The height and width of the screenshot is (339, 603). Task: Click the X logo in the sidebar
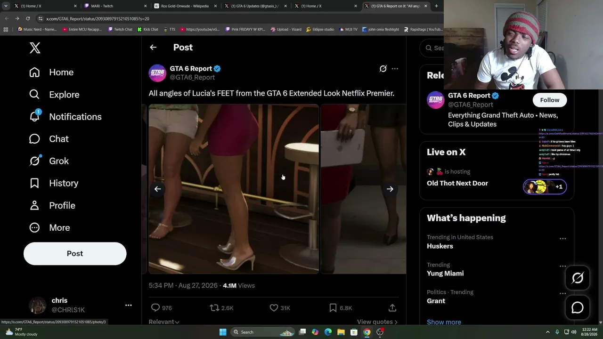click(35, 48)
